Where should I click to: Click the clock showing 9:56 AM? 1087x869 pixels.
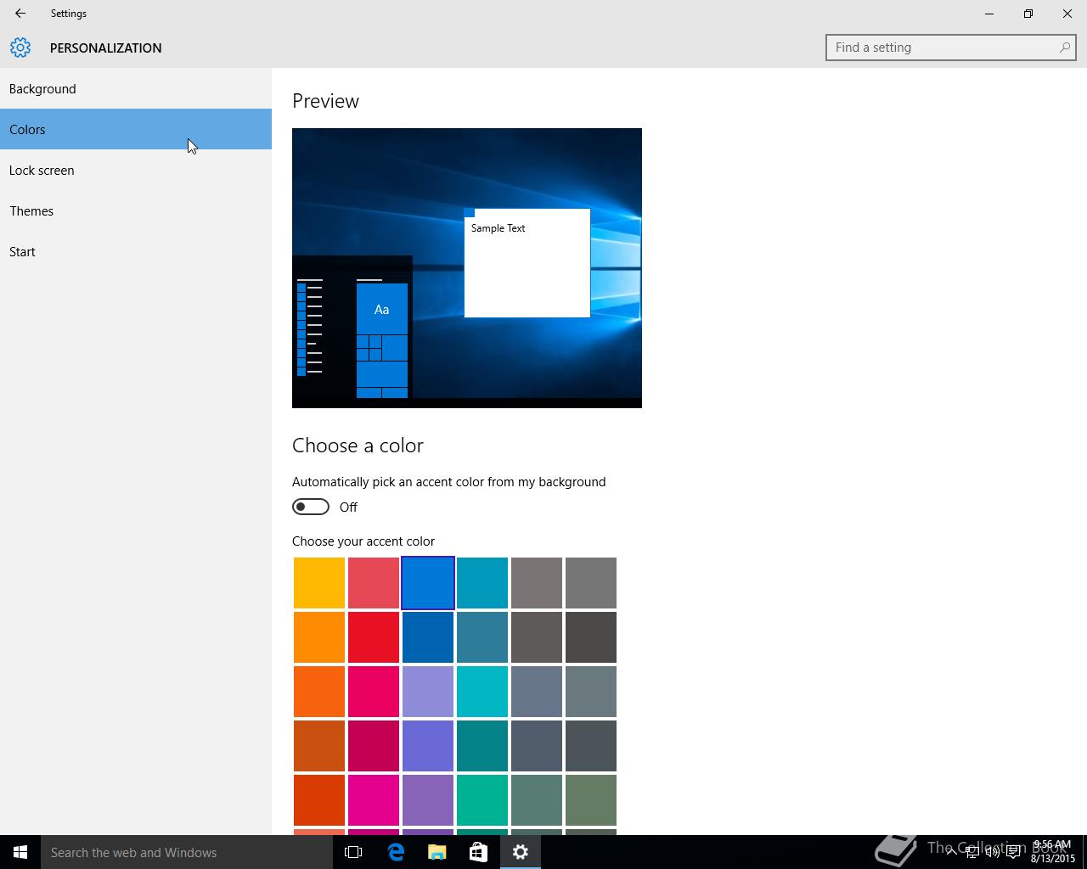coord(1053,852)
